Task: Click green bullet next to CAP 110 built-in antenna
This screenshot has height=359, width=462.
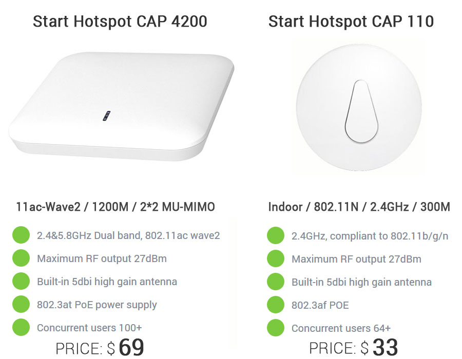Action: [276, 282]
